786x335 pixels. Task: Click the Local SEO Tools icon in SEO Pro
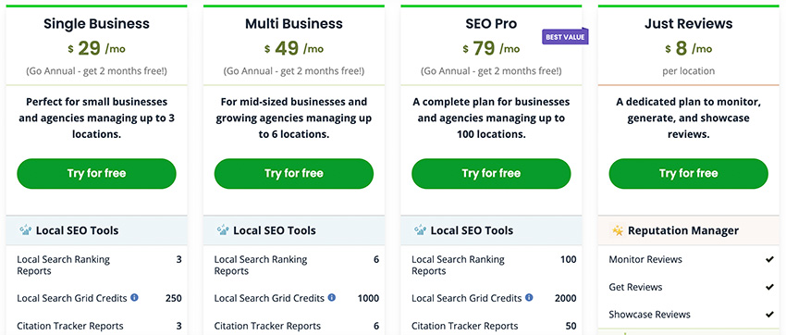pos(421,230)
